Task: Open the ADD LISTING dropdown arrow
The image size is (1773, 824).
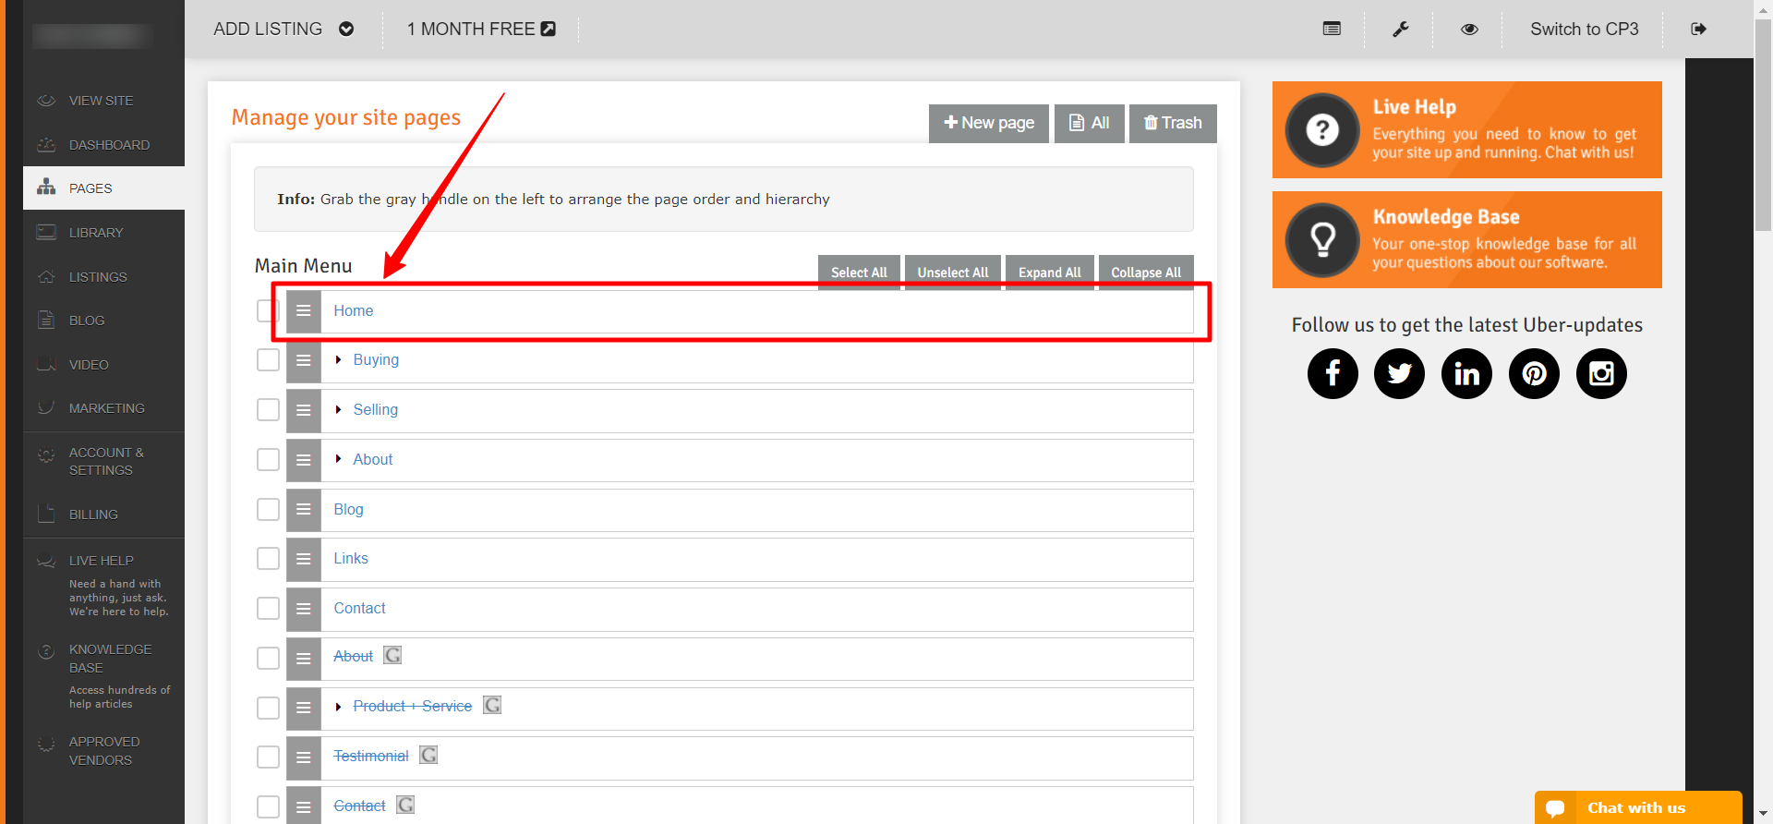Action: tap(346, 29)
